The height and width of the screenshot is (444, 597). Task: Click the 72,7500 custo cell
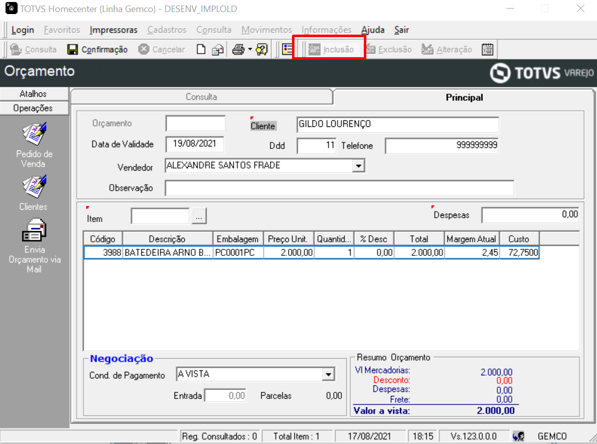tap(519, 252)
